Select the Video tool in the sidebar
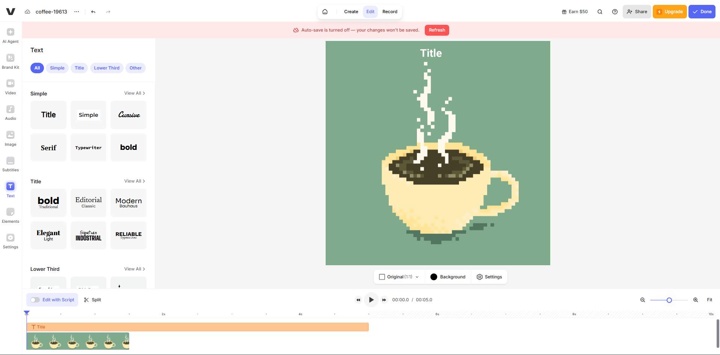The image size is (720, 355). 10,86
